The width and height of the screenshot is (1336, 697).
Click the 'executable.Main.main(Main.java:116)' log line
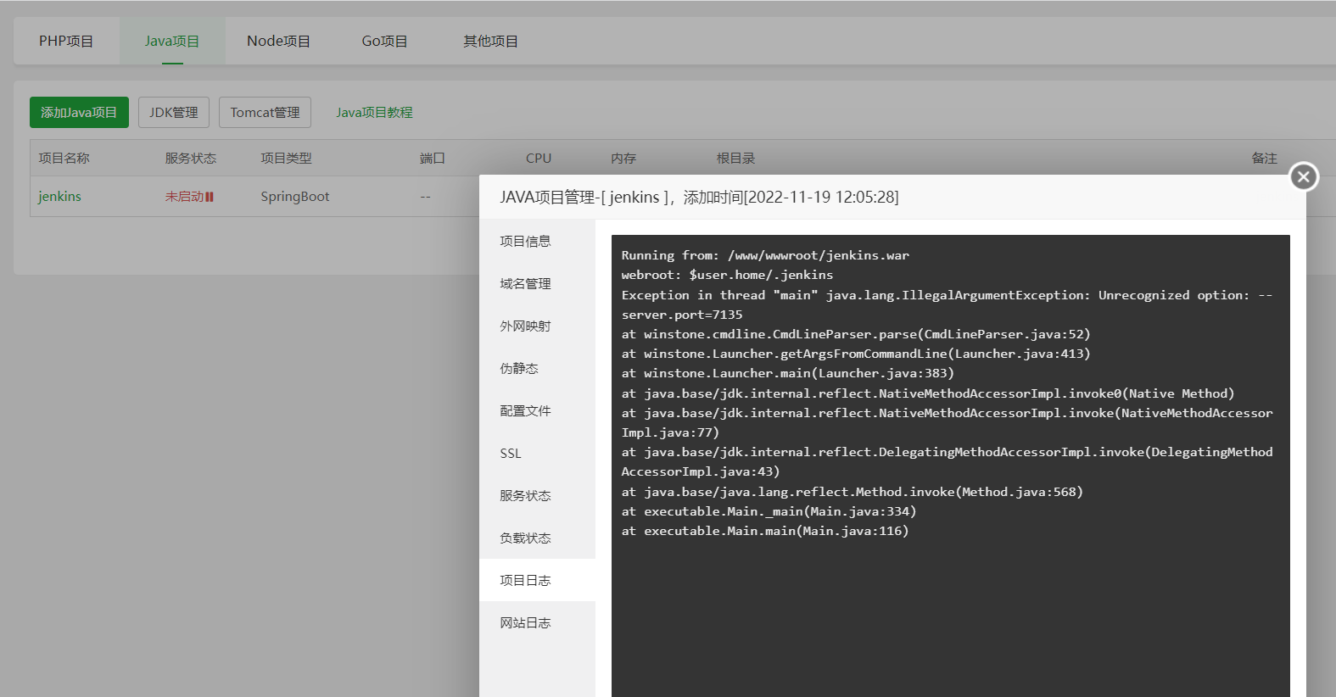point(765,531)
